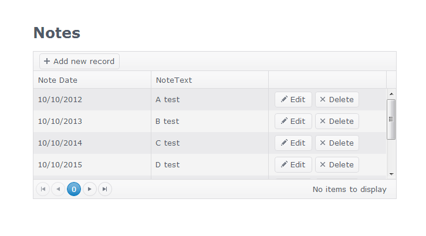
Task: Delete the D test note
Action: pos(337,165)
